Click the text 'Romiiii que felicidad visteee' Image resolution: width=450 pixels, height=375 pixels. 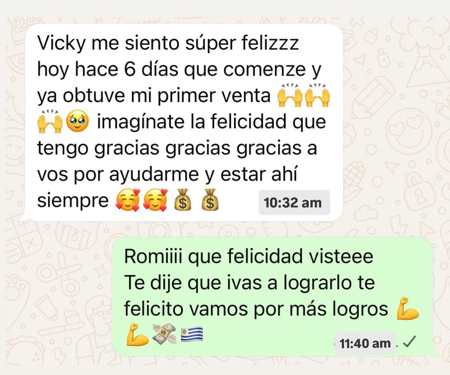tap(248, 257)
